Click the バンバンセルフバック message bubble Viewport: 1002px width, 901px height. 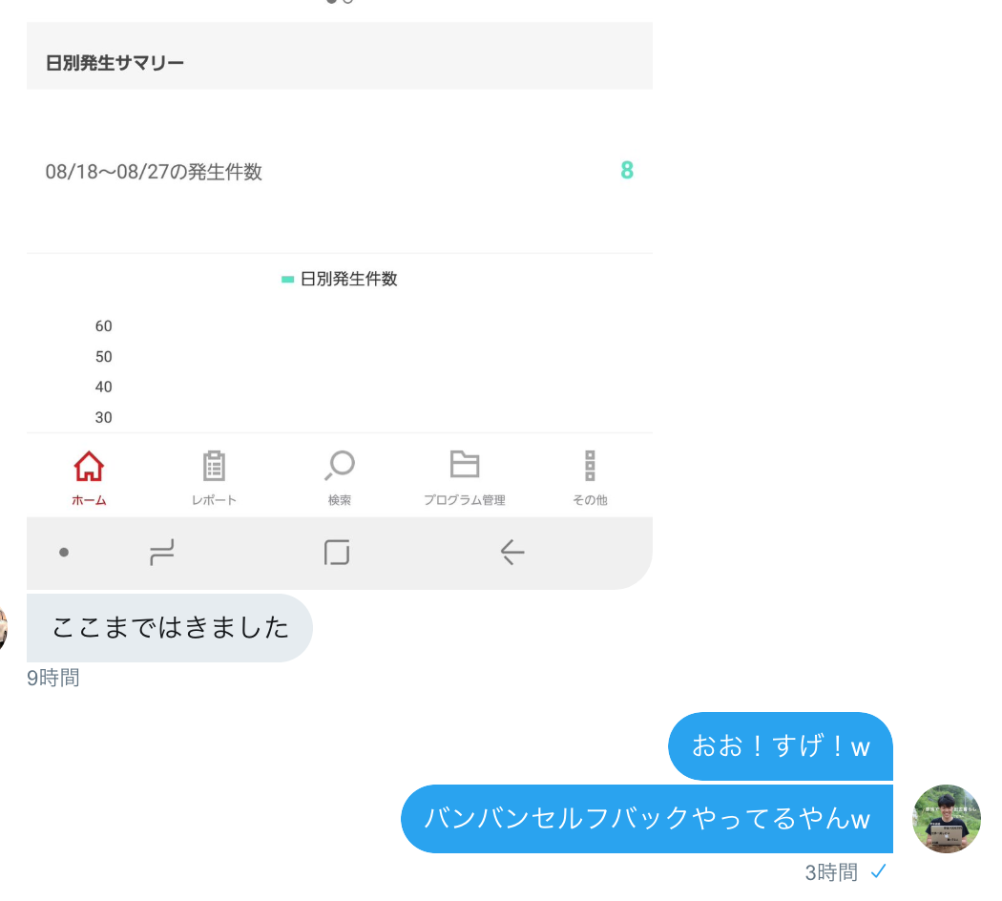(647, 819)
